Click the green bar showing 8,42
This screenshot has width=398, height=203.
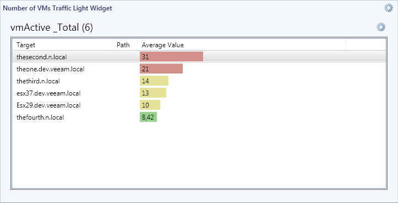[148, 117]
